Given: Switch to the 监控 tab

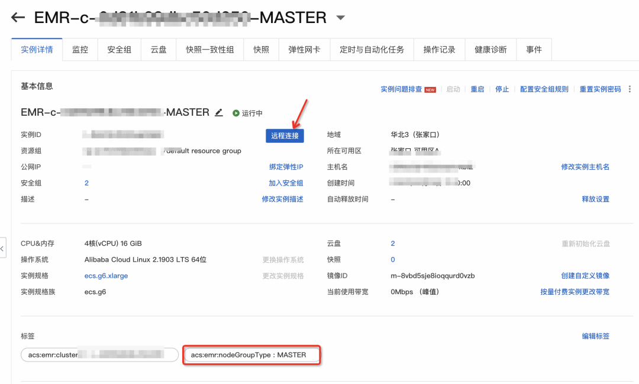Looking at the screenshot, I should pos(80,50).
